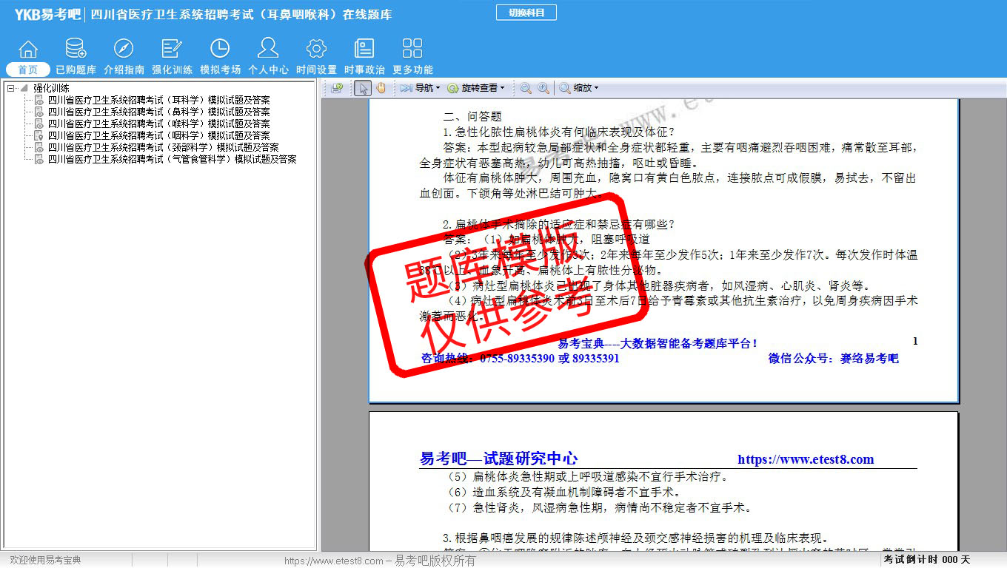Select tree item 喉科学 模拟试题及答案
1007x568 pixels.
coord(158,124)
